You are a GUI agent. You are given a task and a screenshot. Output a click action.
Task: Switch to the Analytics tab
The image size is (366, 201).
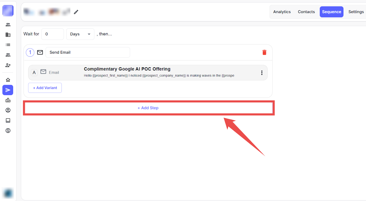[x=282, y=12]
